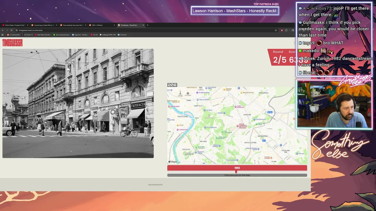The height and width of the screenshot is (211, 376).
Task: Open the r/LivestreamFail bookmark
Action: coord(14,35)
